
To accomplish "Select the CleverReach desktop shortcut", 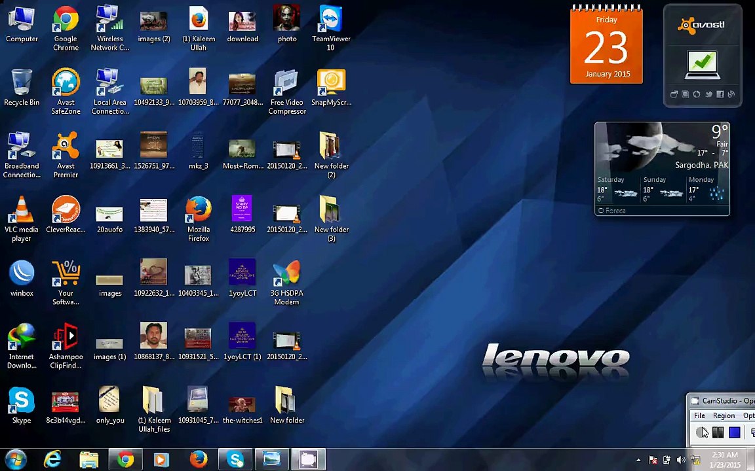I will click(x=66, y=215).
